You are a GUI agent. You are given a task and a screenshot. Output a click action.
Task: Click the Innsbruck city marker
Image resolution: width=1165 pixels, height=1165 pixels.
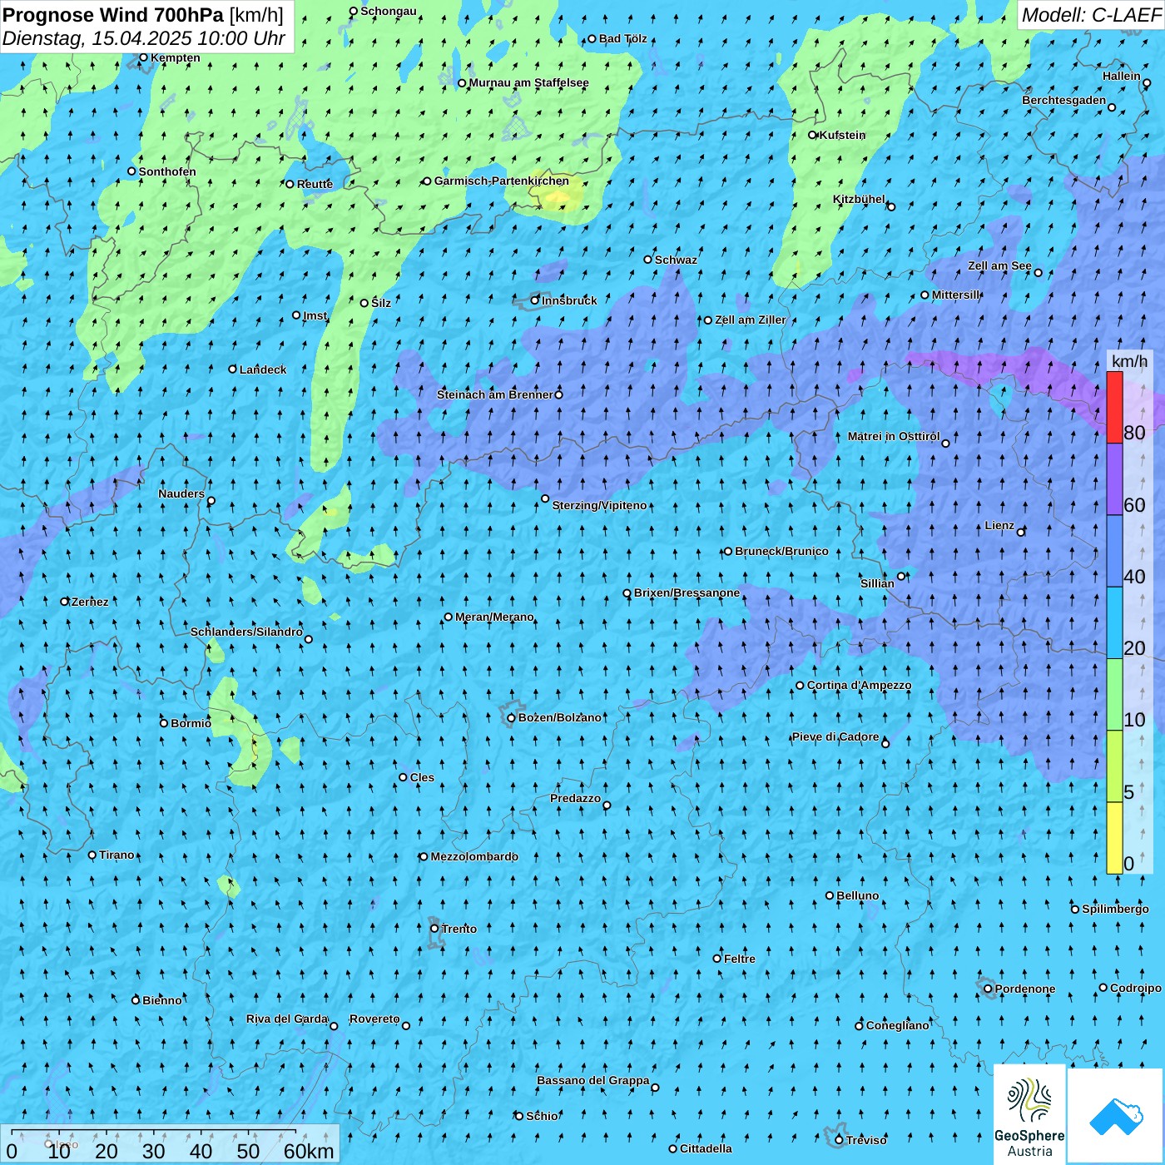click(x=535, y=300)
